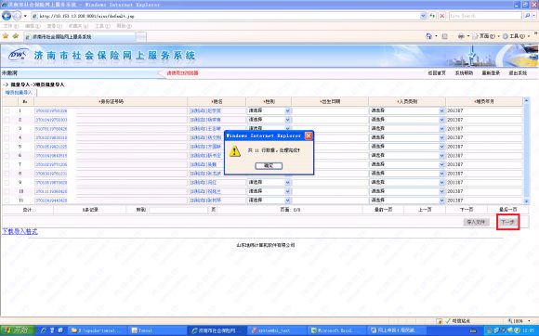This screenshot has height=336, width=539.
Task: Click the 下一步 button highlighted in red
Action: 507,222
